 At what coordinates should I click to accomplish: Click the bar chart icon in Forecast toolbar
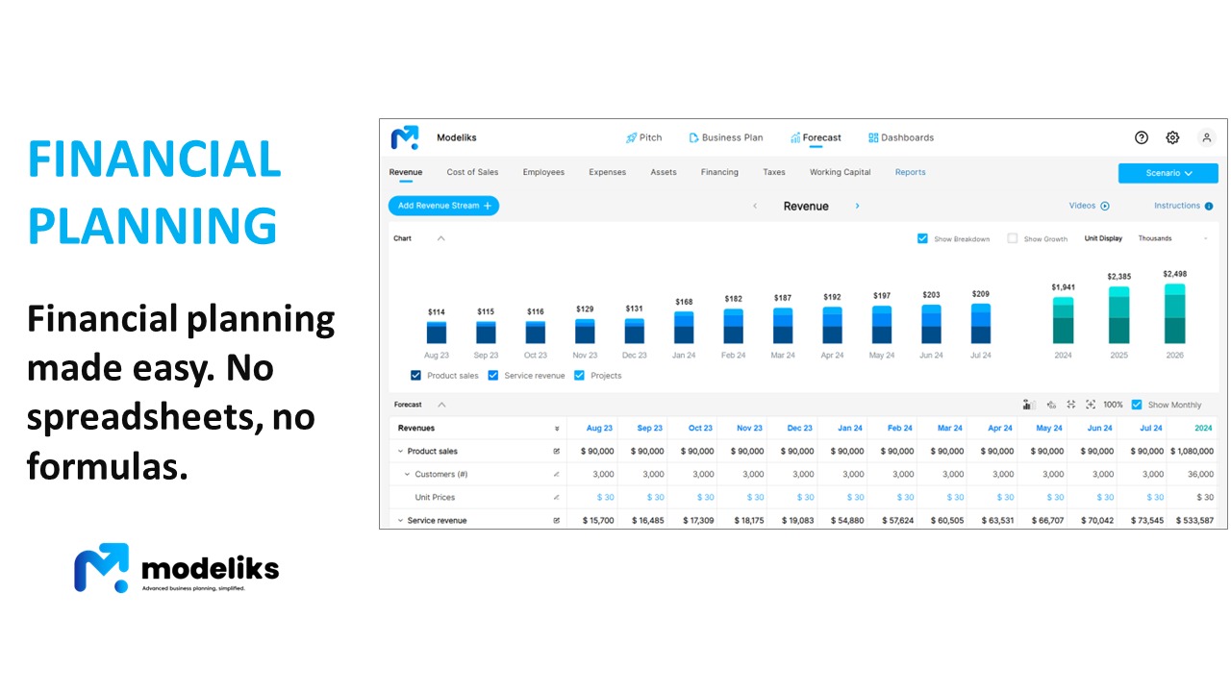tap(1029, 405)
